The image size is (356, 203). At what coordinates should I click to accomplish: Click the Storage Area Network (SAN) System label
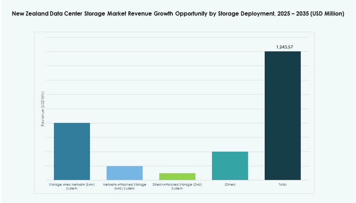coord(71,186)
